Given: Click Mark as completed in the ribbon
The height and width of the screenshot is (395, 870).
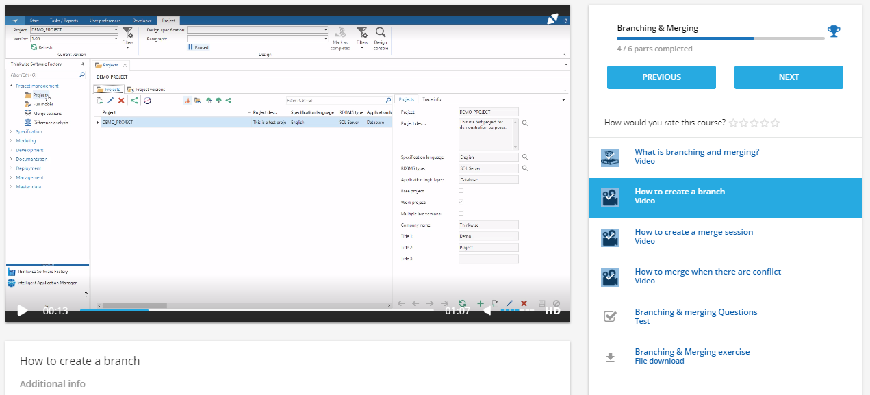Looking at the screenshot, I should [340, 39].
